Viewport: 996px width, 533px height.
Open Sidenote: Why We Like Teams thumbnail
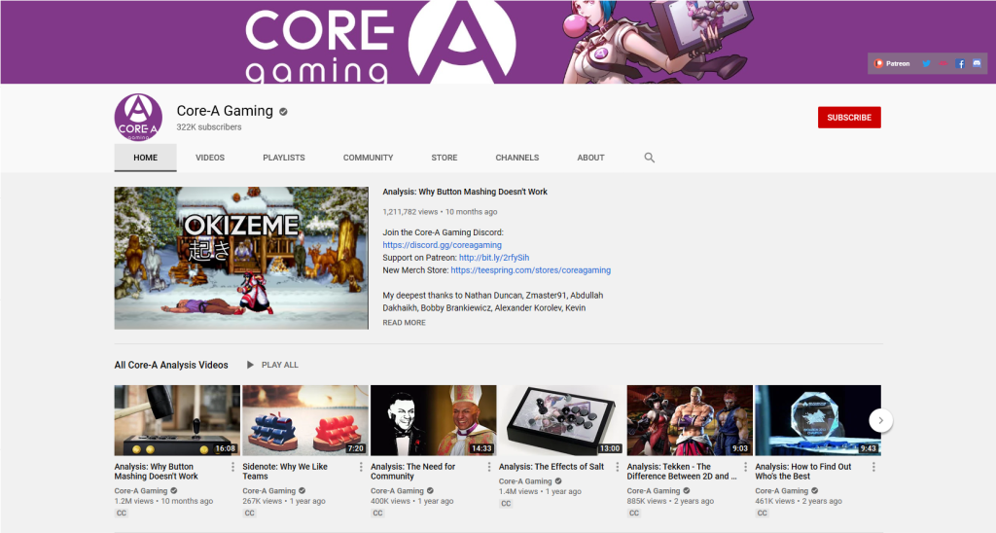[x=305, y=420]
